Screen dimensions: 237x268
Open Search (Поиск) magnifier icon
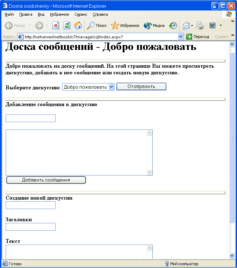91,25
